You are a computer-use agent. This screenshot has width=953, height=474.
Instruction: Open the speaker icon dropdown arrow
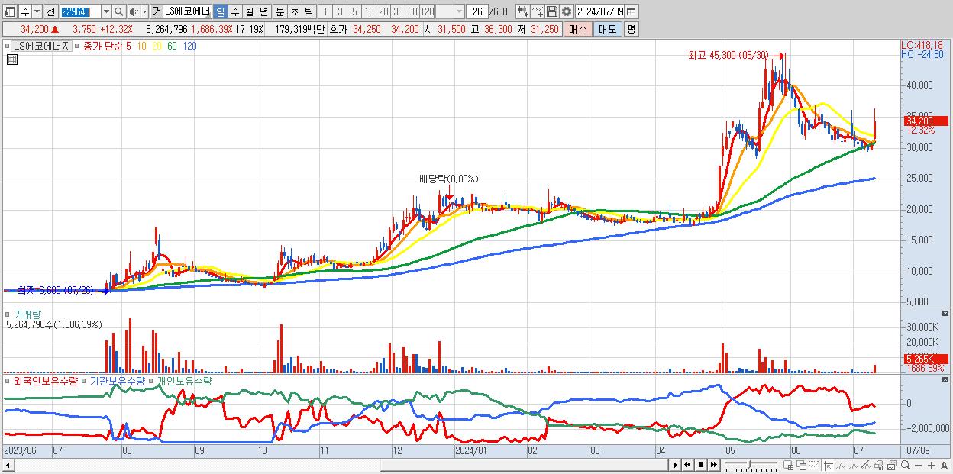click(145, 11)
